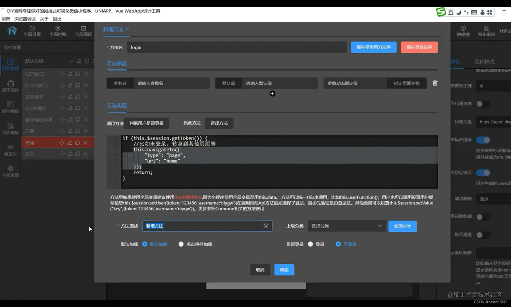Open 全局设置 gear in left sidebar
The height and width of the screenshot is (307, 511).
[10, 172]
